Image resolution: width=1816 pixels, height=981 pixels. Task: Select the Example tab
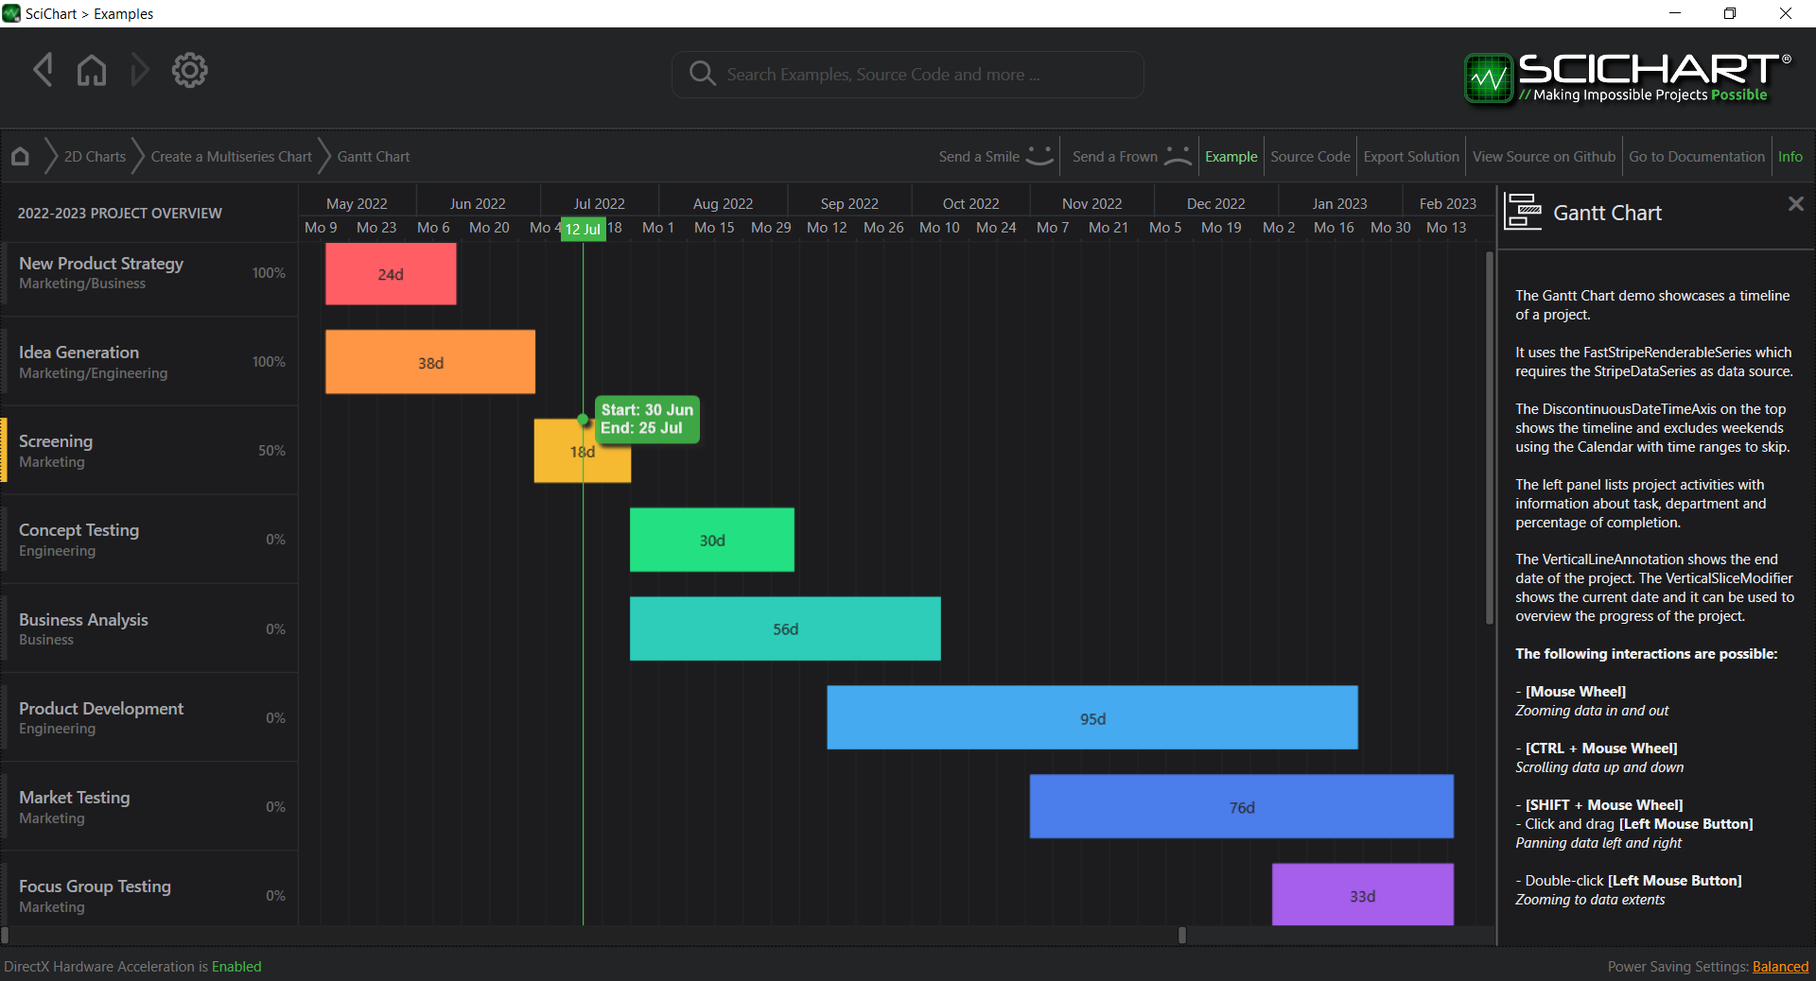(1231, 156)
